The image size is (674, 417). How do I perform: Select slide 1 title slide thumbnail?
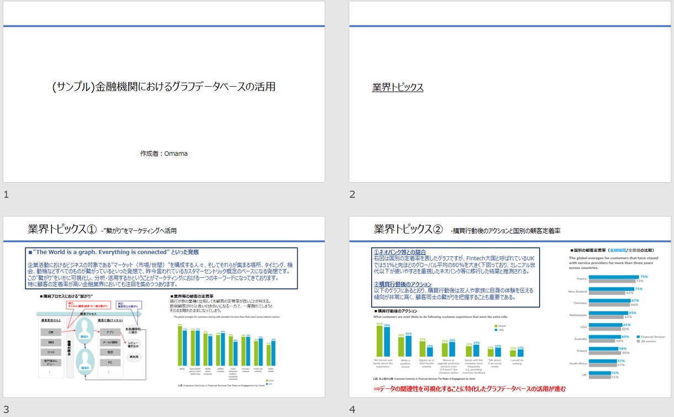pos(164,92)
